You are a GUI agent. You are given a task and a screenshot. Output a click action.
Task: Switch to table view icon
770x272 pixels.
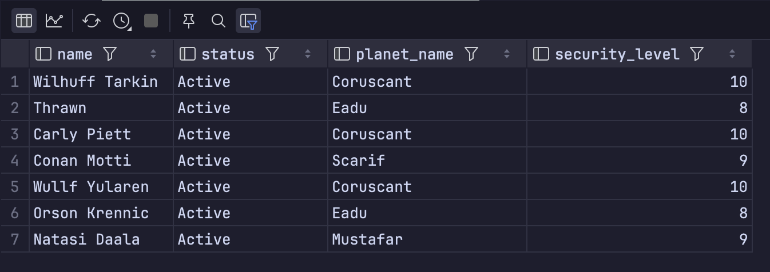pyautogui.click(x=23, y=21)
